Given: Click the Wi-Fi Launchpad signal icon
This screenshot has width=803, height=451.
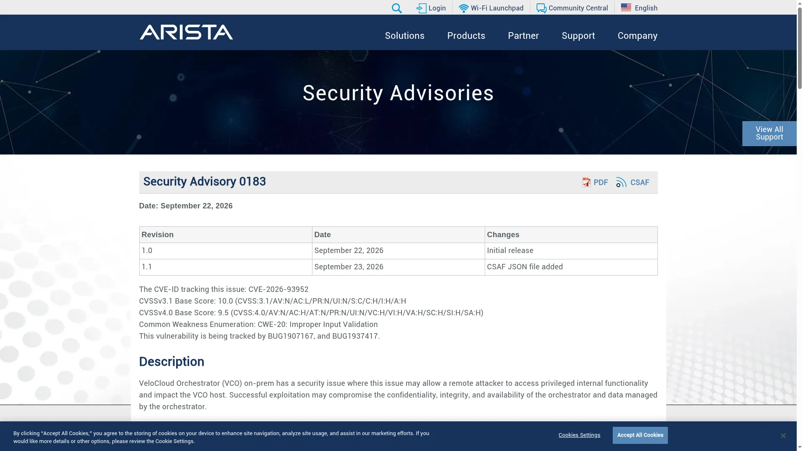Looking at the screenshot, I should (463, 8).
